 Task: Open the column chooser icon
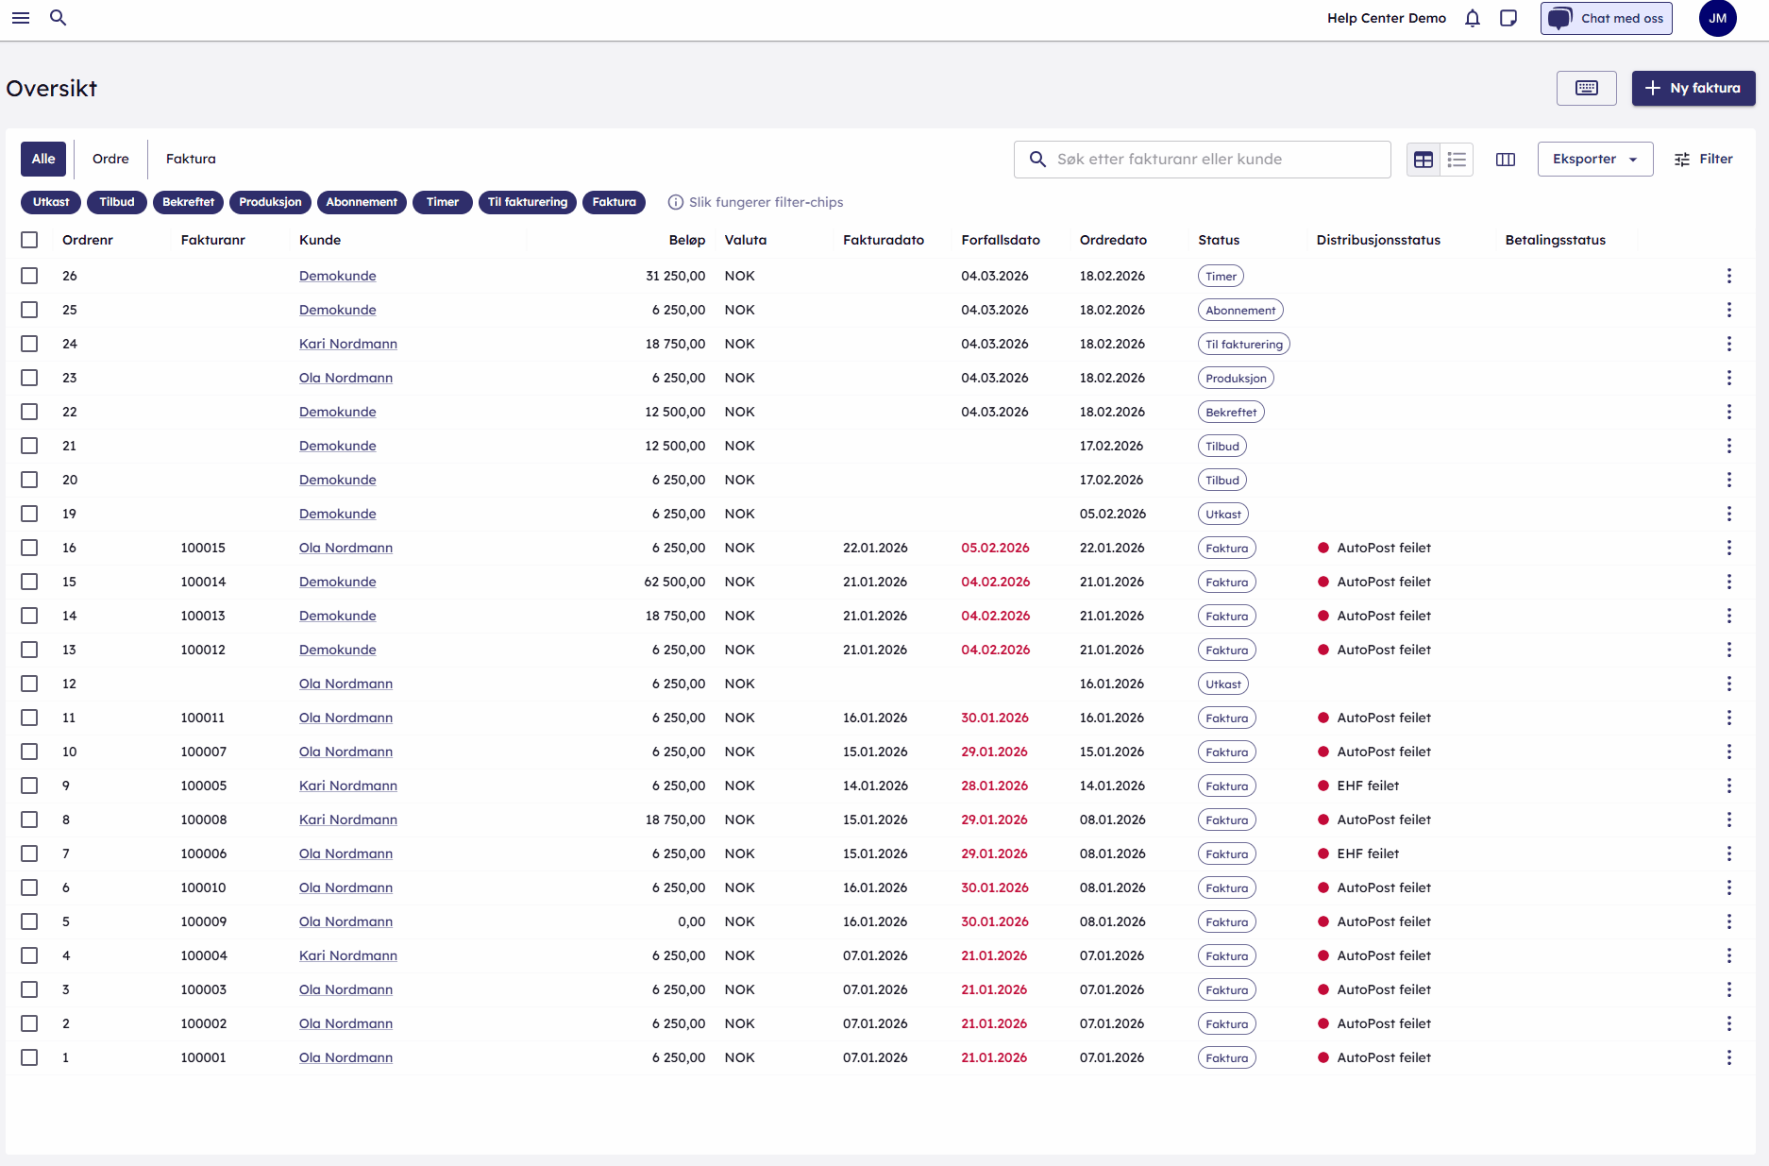point(1505,160)
